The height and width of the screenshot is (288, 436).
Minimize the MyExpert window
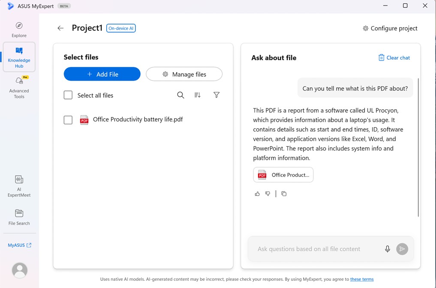point(385,6)
